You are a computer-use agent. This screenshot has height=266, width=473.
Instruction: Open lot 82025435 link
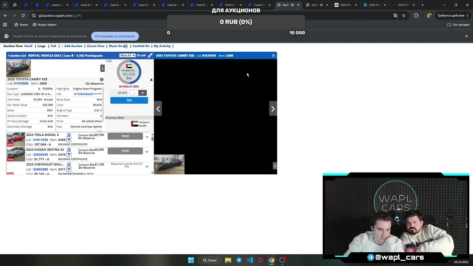[x=41, y=154]
